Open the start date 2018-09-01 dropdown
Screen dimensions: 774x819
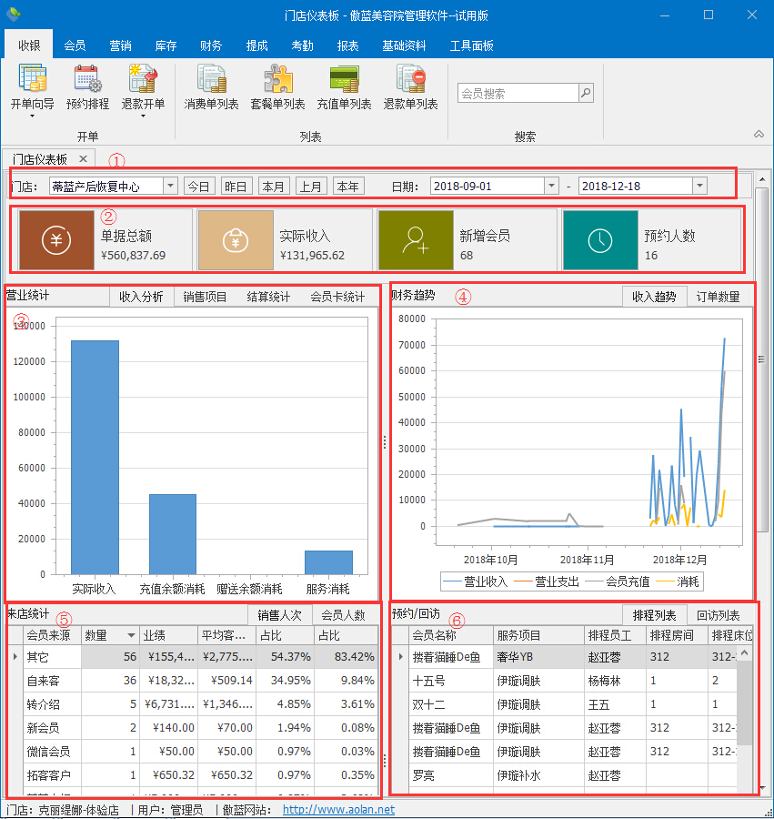tap(550, 186)
